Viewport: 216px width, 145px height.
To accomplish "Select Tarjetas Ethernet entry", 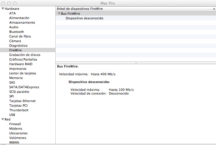I will 22,101.
